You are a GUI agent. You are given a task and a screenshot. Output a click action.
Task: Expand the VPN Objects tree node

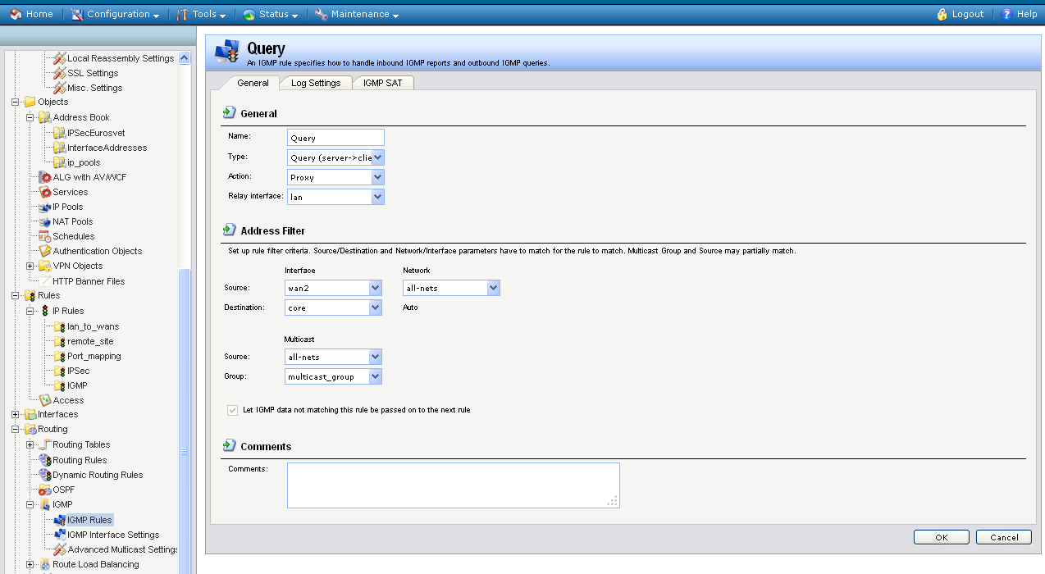point(30,266)
